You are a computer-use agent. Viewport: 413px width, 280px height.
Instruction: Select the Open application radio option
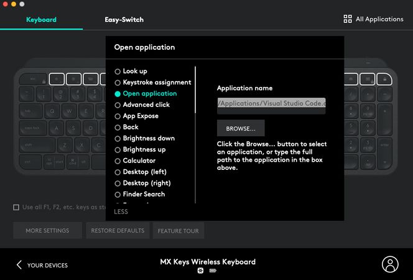(x=146, y=93)
